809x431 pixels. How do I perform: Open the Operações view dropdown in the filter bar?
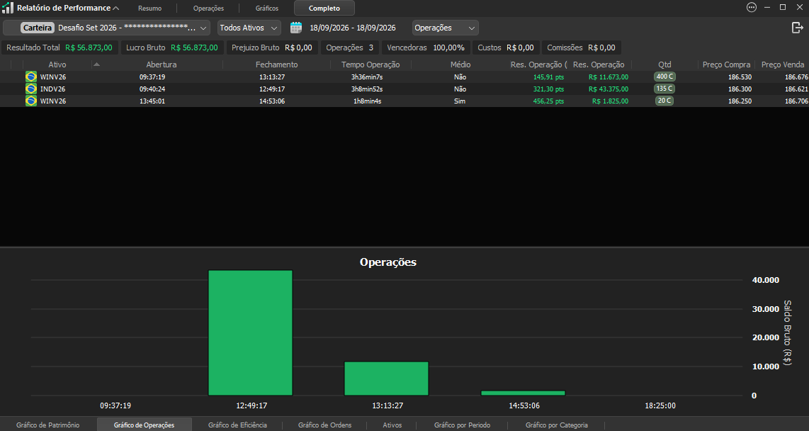pyautogui.click(x=446, y=28)
